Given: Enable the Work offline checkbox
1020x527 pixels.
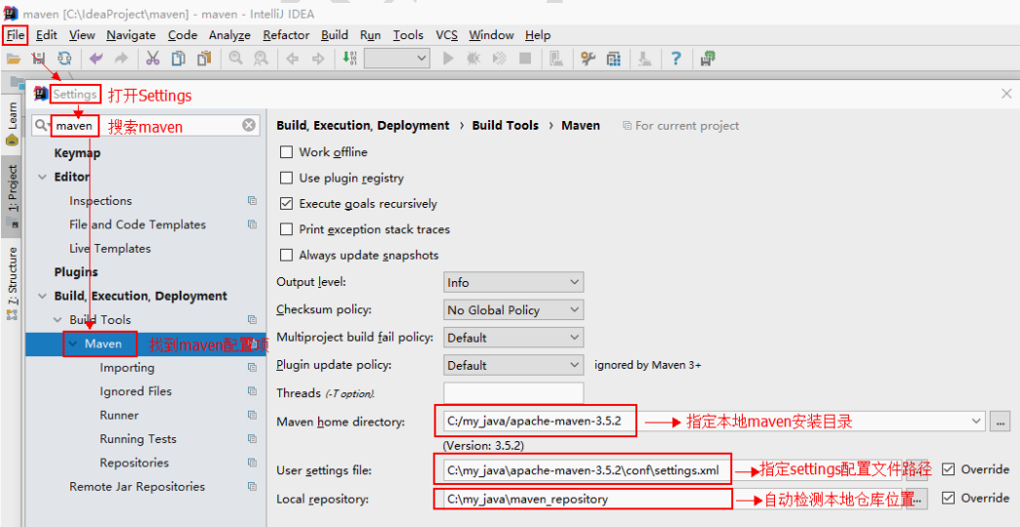Looking at the screenshot, I should click(286, 152).
